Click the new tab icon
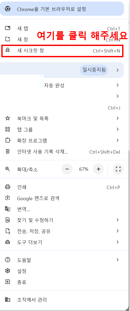This screenshot has width=130, height=311. pos(8,28)
